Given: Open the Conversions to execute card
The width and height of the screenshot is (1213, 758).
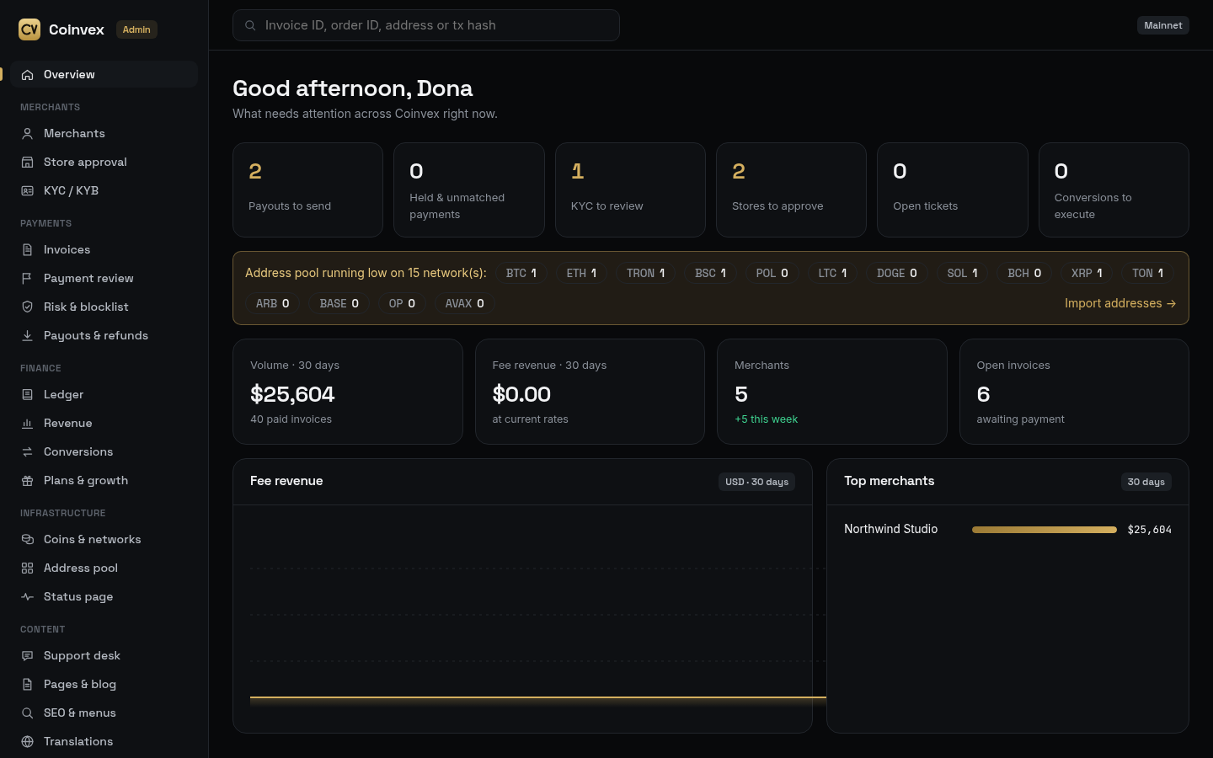Looking at the screenshot, I should 1114,189.
